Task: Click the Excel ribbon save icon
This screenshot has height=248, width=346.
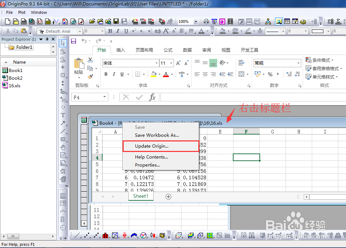Action: (73, 41)
